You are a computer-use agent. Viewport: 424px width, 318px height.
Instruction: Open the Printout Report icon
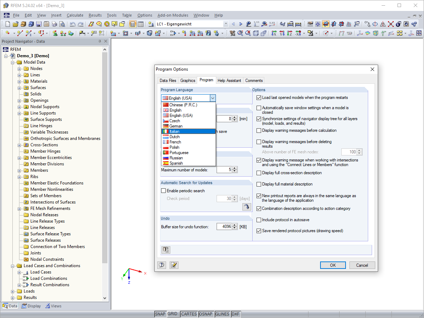(x=47, y=24)
